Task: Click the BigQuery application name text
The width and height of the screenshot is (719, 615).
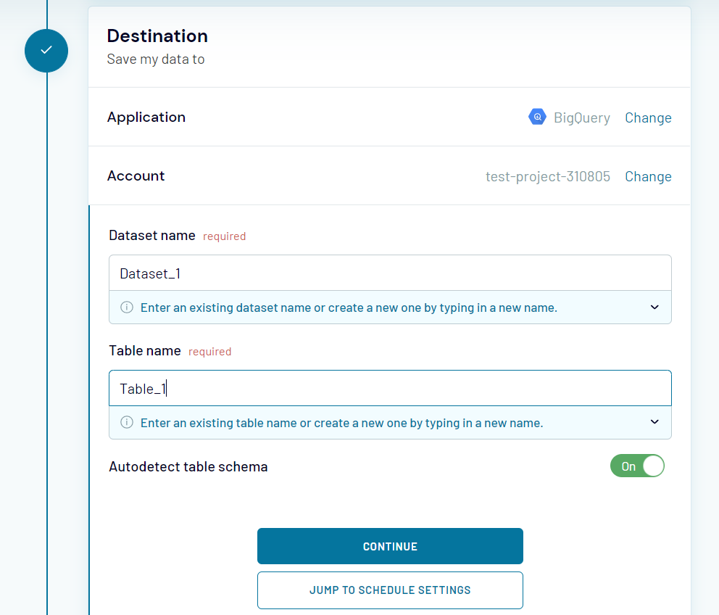Action: [x=581, y=117]
